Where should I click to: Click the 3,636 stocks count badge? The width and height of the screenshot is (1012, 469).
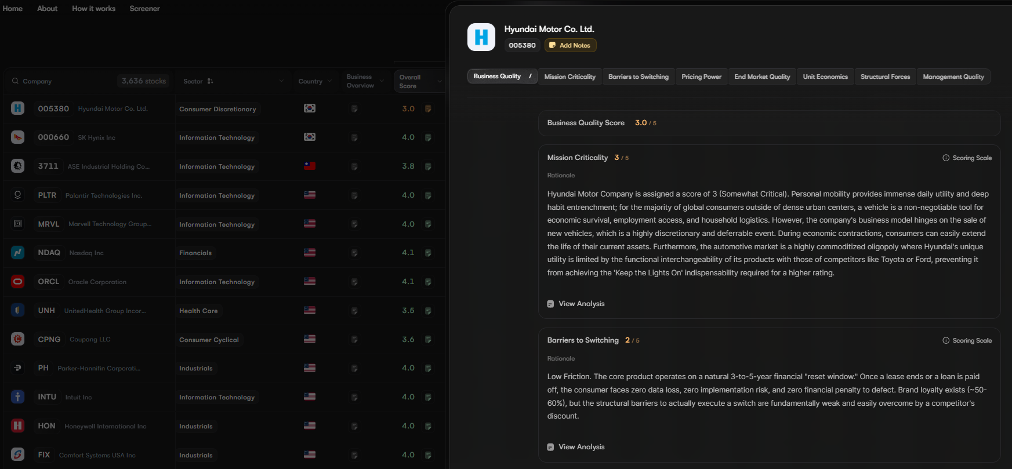[x=144, y=81]
